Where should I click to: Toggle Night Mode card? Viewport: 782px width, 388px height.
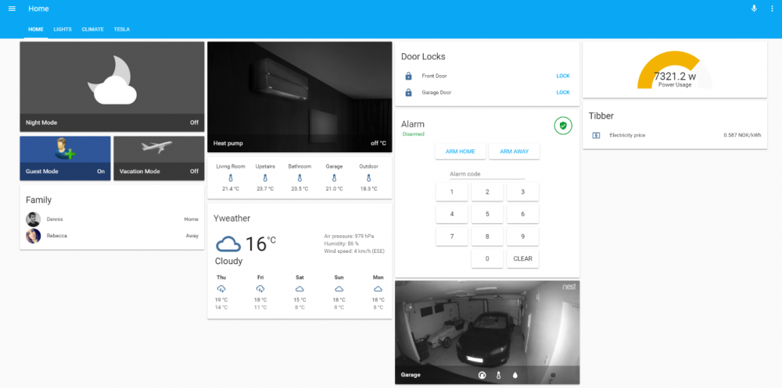(112, 86)
